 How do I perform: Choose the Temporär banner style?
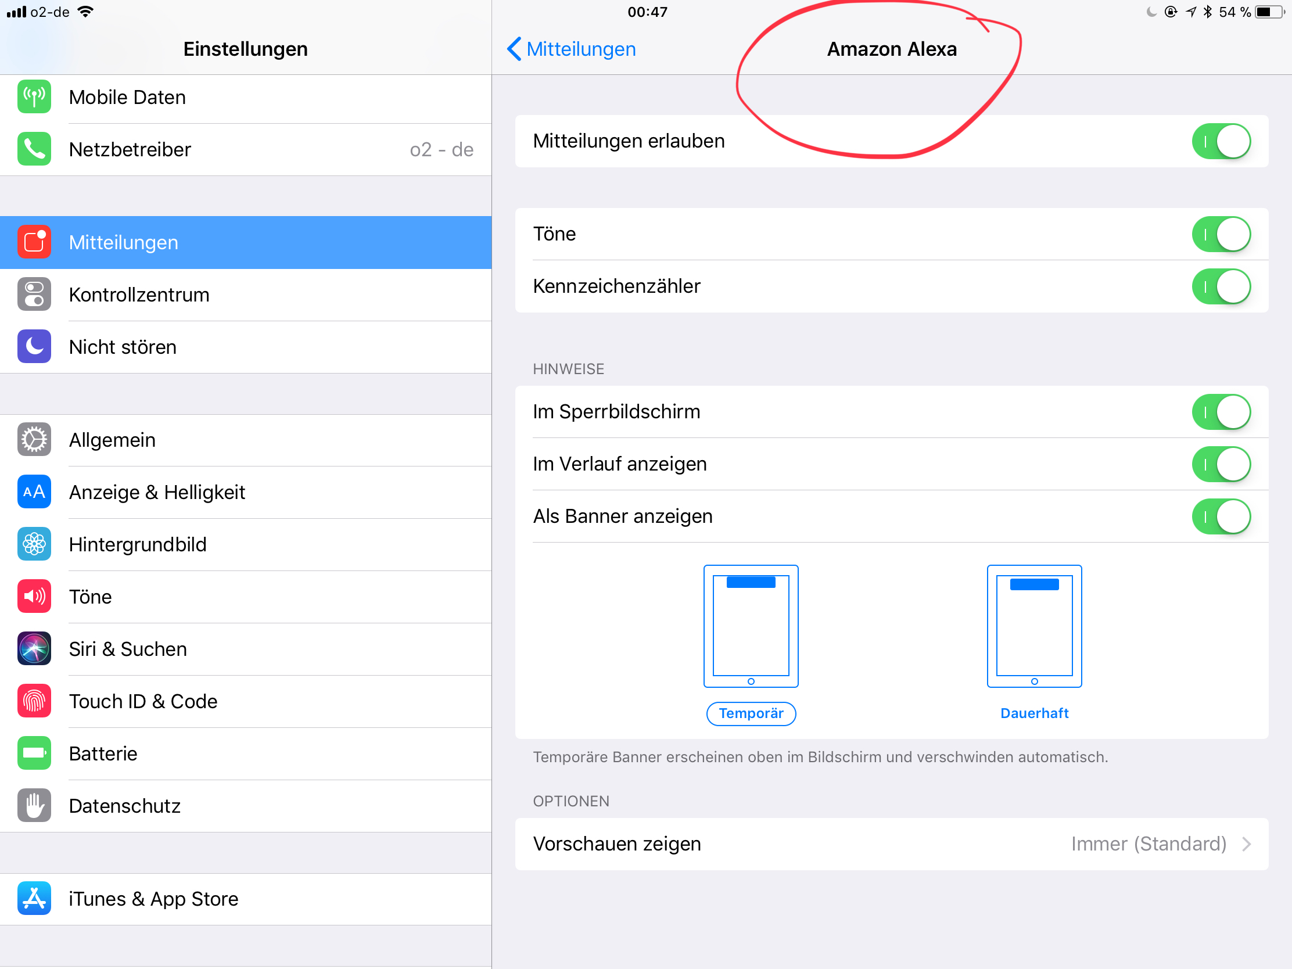click(x=751, y=713)
